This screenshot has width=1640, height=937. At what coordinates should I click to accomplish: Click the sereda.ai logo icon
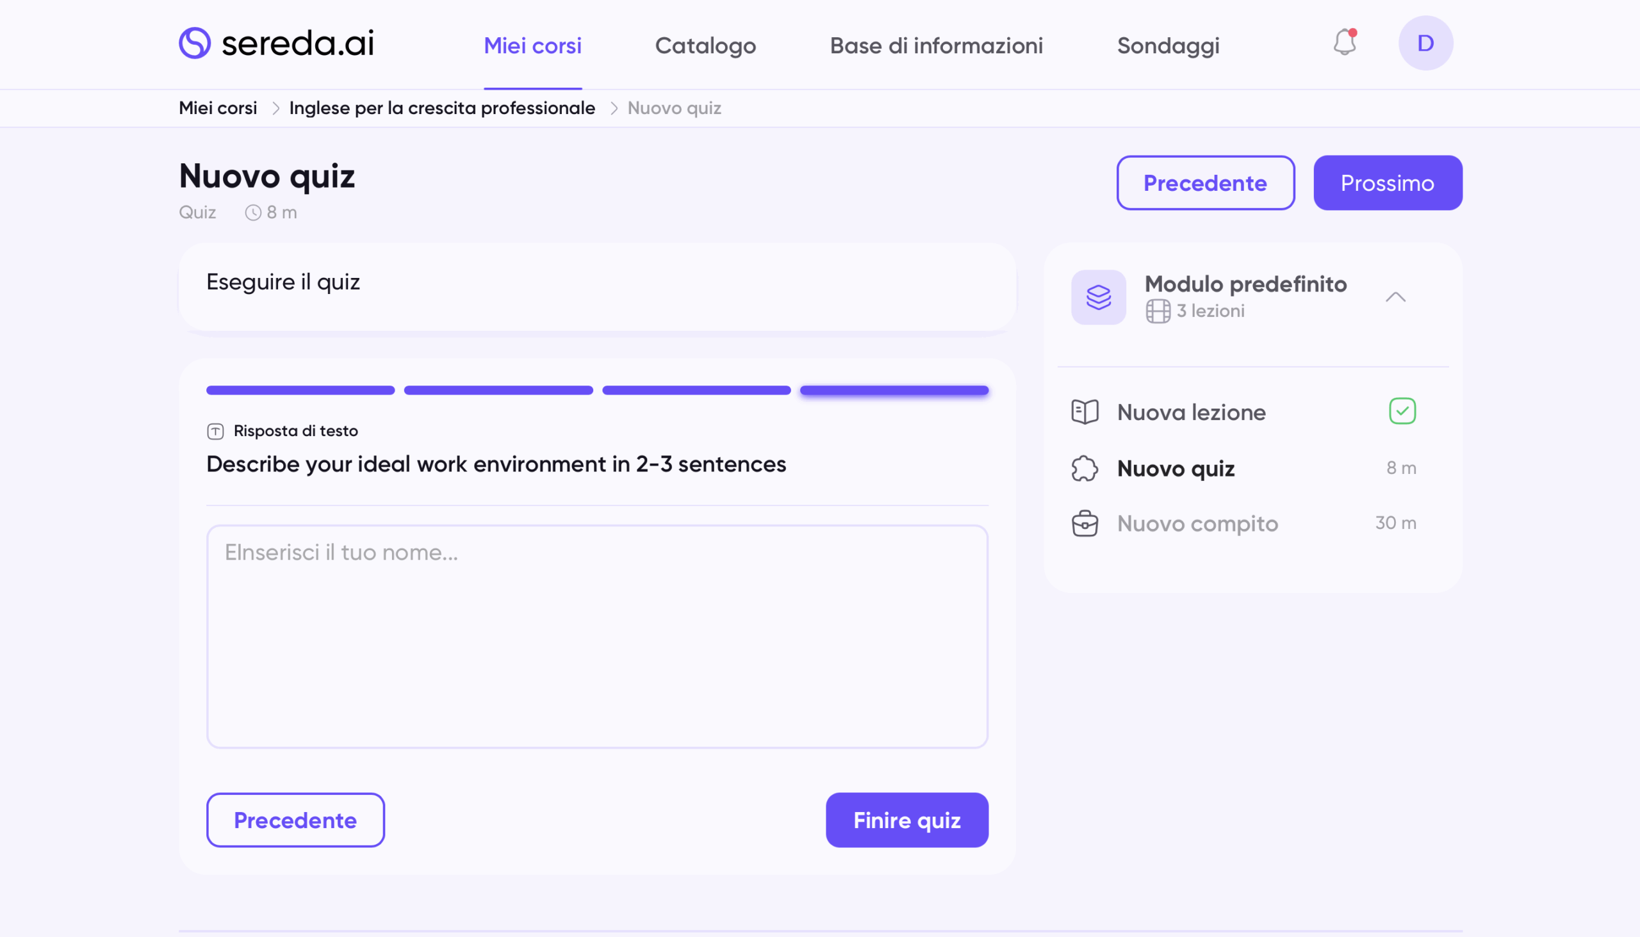coord(194,43)
